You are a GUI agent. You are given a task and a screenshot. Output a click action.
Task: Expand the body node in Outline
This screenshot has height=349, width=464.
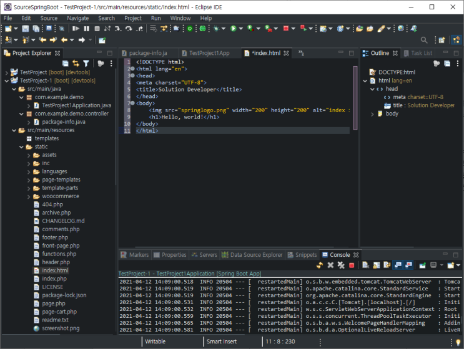372,114
